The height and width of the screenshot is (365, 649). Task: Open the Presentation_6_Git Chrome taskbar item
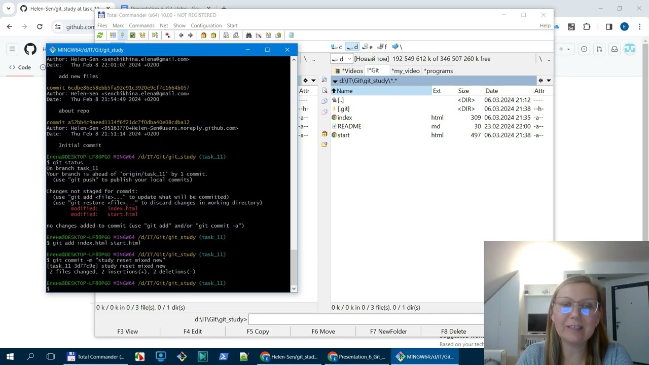click(356, 357)
